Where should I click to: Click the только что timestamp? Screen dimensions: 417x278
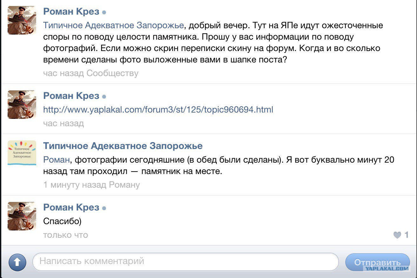65,235
